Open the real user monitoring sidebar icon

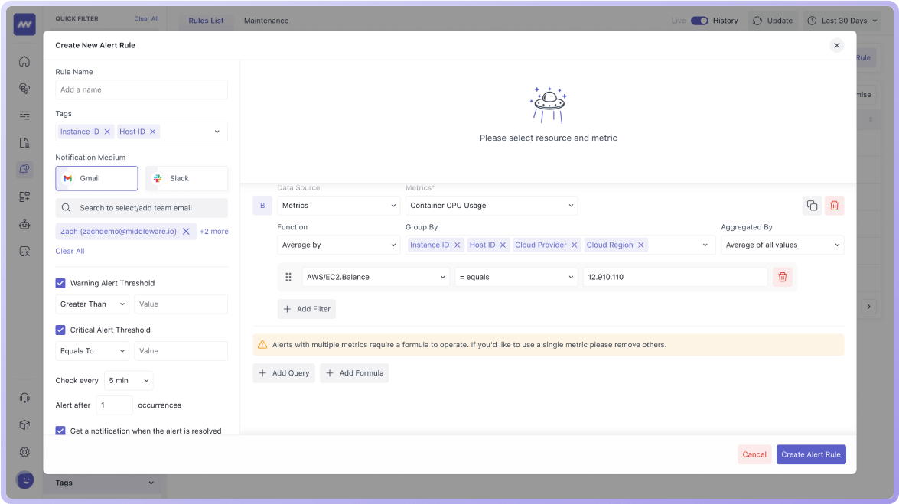pyautogui.click(x=24, y=251)
